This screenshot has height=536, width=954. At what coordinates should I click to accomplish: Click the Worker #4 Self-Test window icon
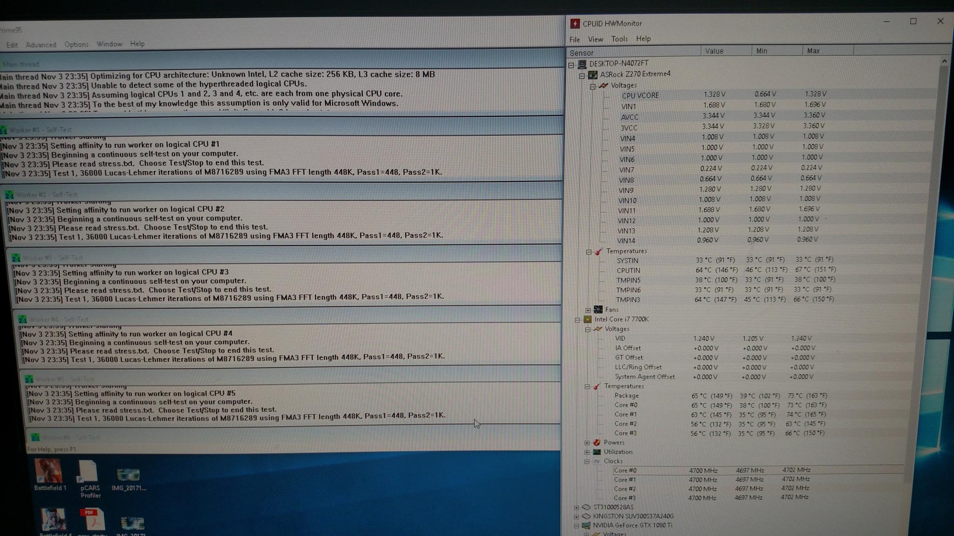[22, 319]
